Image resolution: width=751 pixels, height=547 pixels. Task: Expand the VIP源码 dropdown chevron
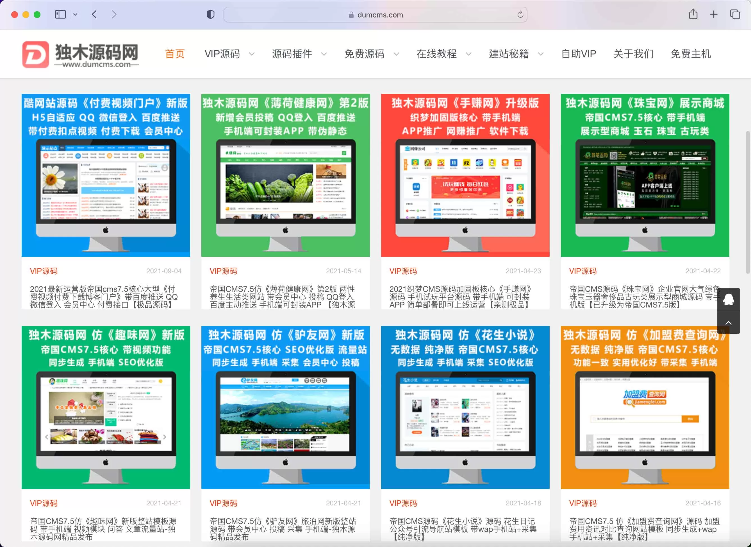[252, 54]
